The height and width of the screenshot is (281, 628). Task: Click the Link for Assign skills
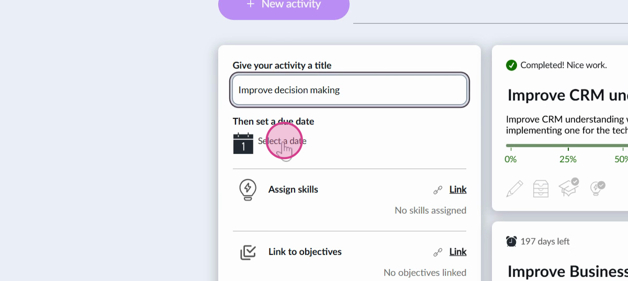point(458,189)
